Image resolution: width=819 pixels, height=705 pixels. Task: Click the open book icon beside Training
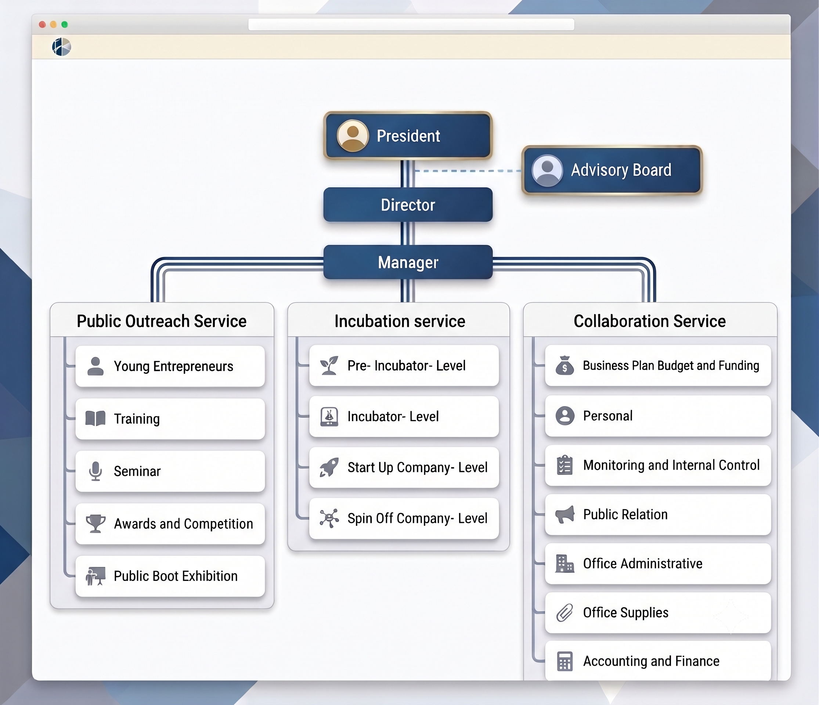95,419
